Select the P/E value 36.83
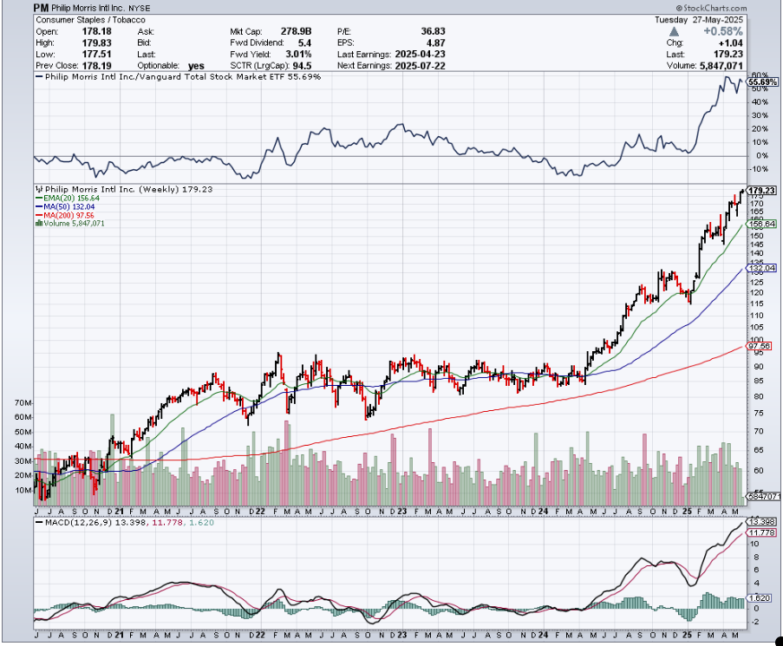Screen dimensions: 783x646 pyautogui.click(x=433, y=31)
